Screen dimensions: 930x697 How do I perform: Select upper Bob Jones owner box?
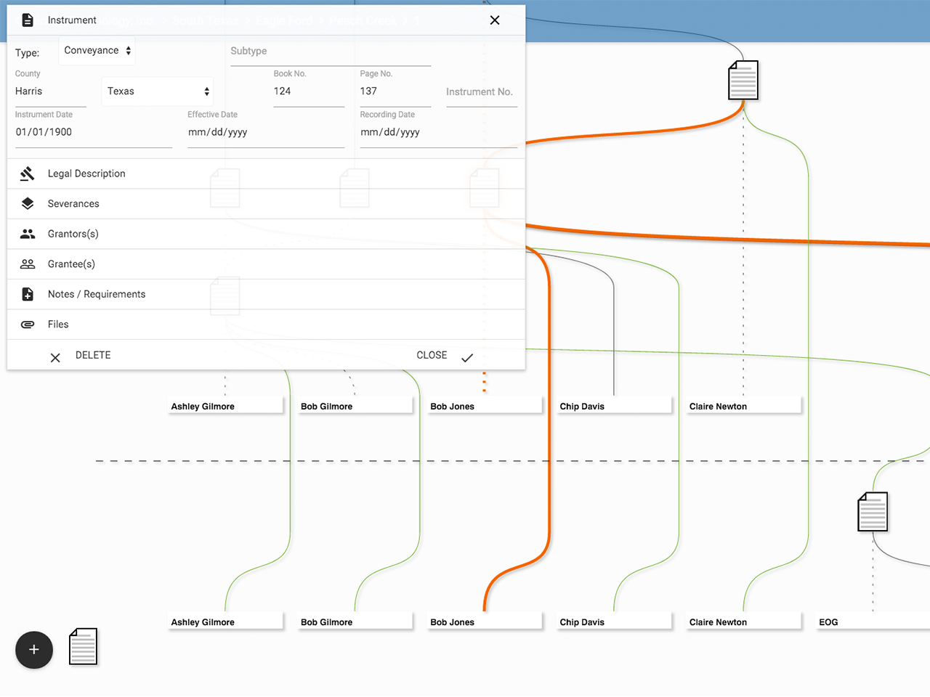tap(485, 406)
